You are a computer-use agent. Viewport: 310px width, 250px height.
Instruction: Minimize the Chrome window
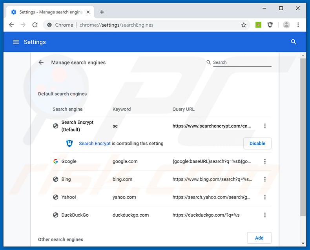coord(264,8)
